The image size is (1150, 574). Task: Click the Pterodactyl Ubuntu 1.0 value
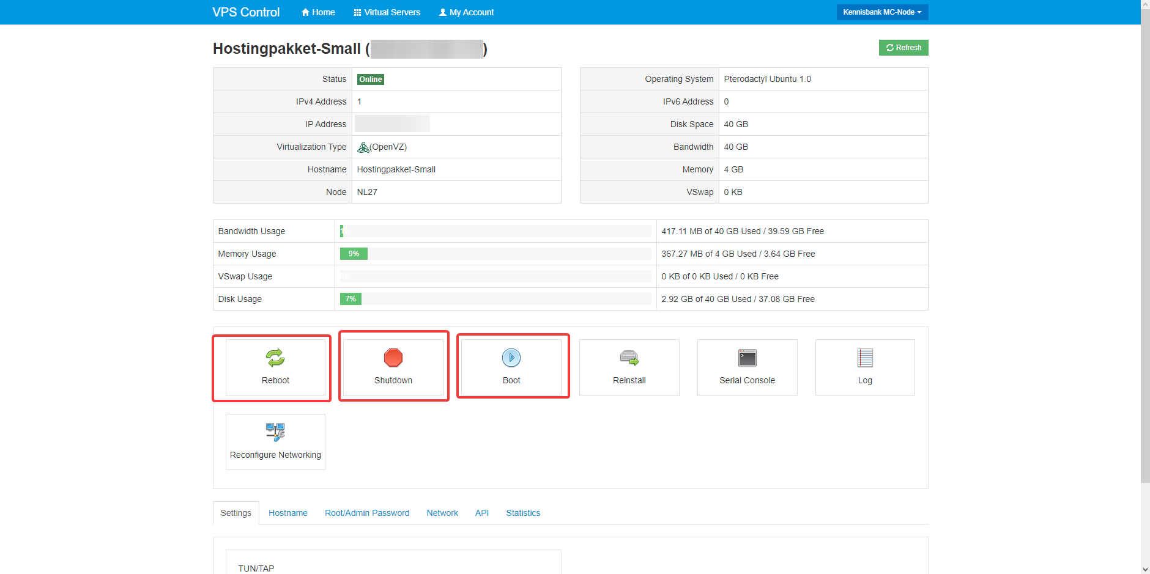click(767, 79)
